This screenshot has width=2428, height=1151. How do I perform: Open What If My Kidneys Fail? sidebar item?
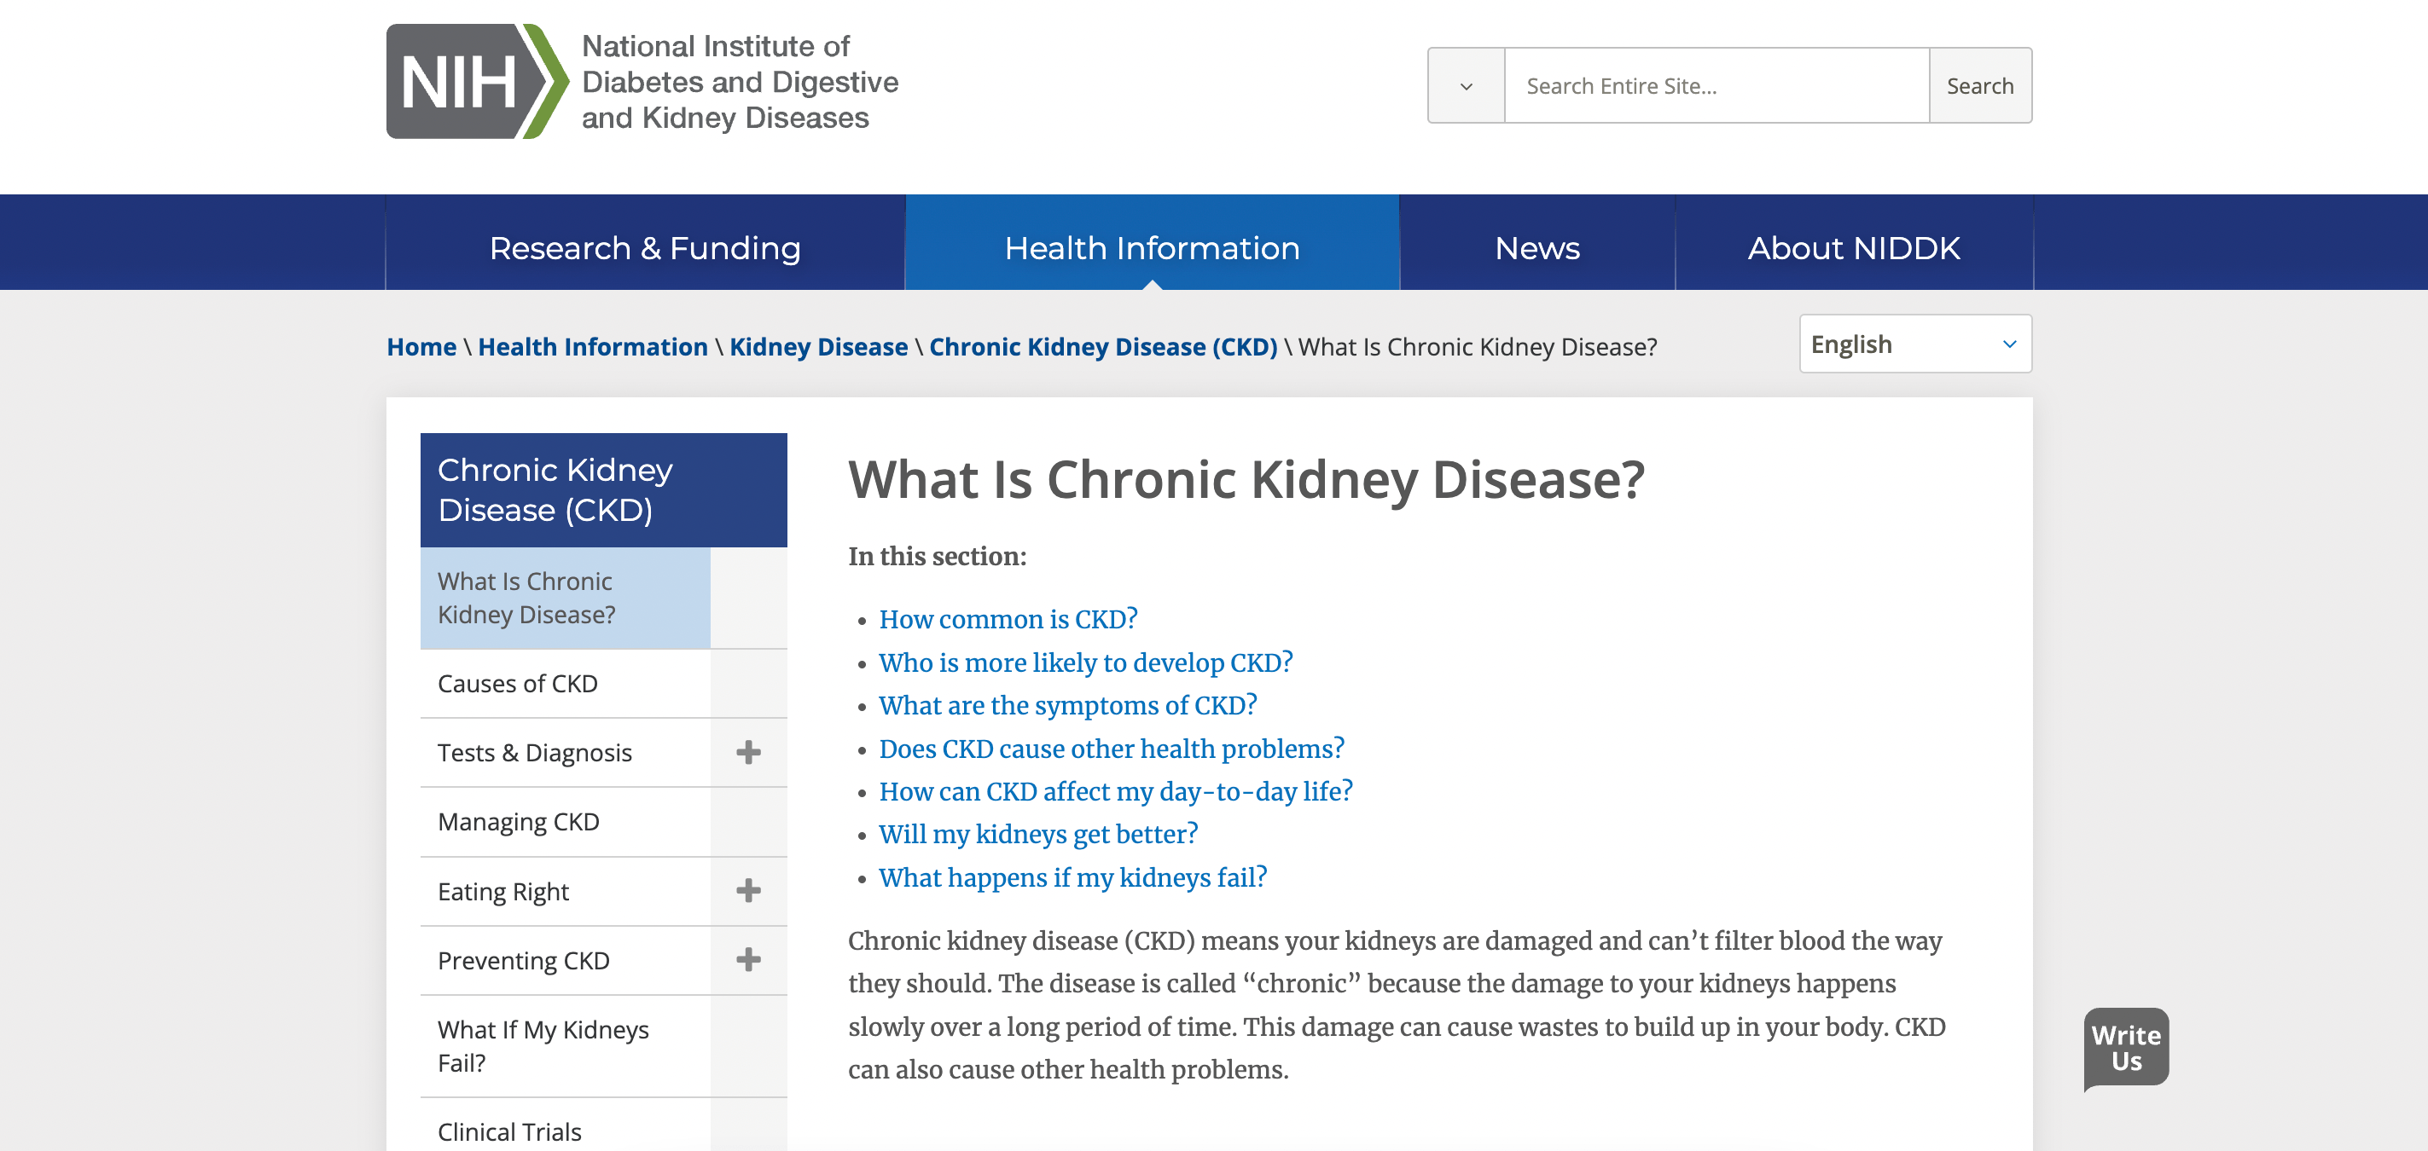point(565,1046)
